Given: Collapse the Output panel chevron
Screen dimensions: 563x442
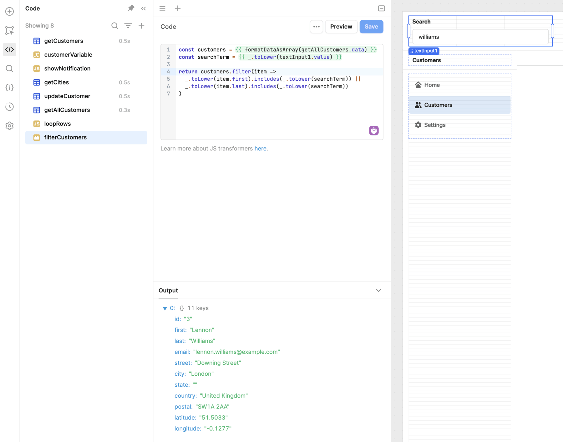Looking at the screenshot, I should click(x=378, y=290).
